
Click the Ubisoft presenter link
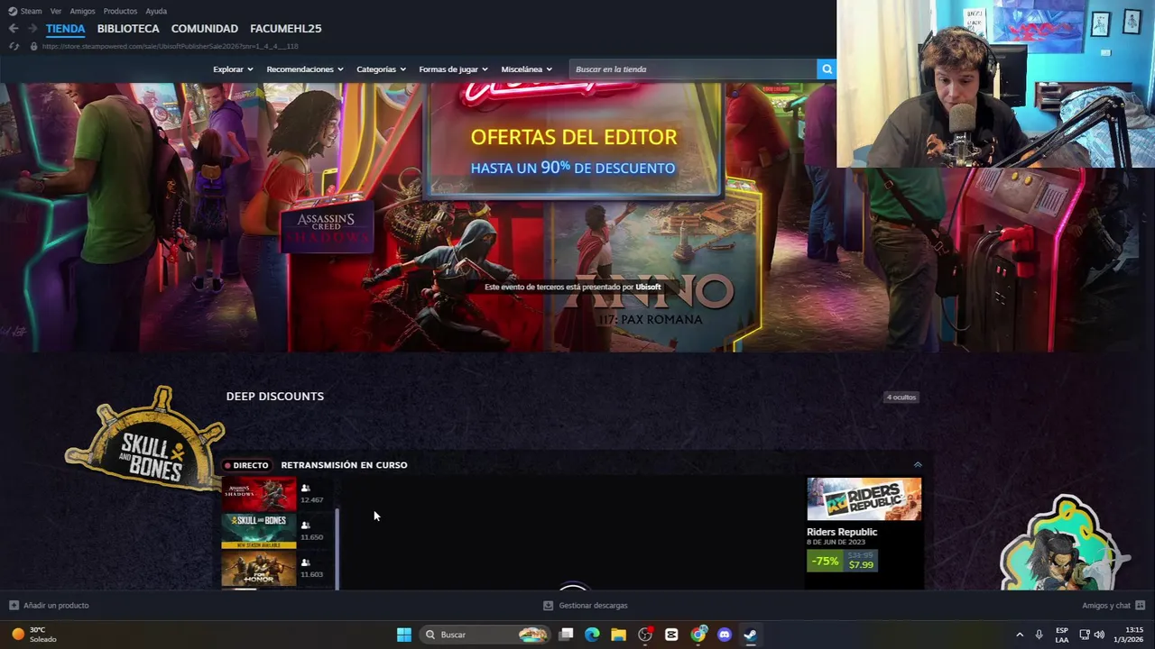click(x=648, y=287)
